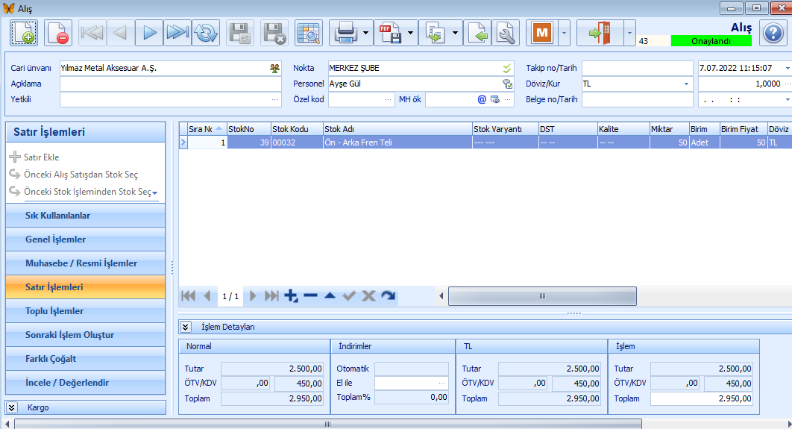Delete the record using the red-minus document icon

pyautogui.click(x=58, y=34)
